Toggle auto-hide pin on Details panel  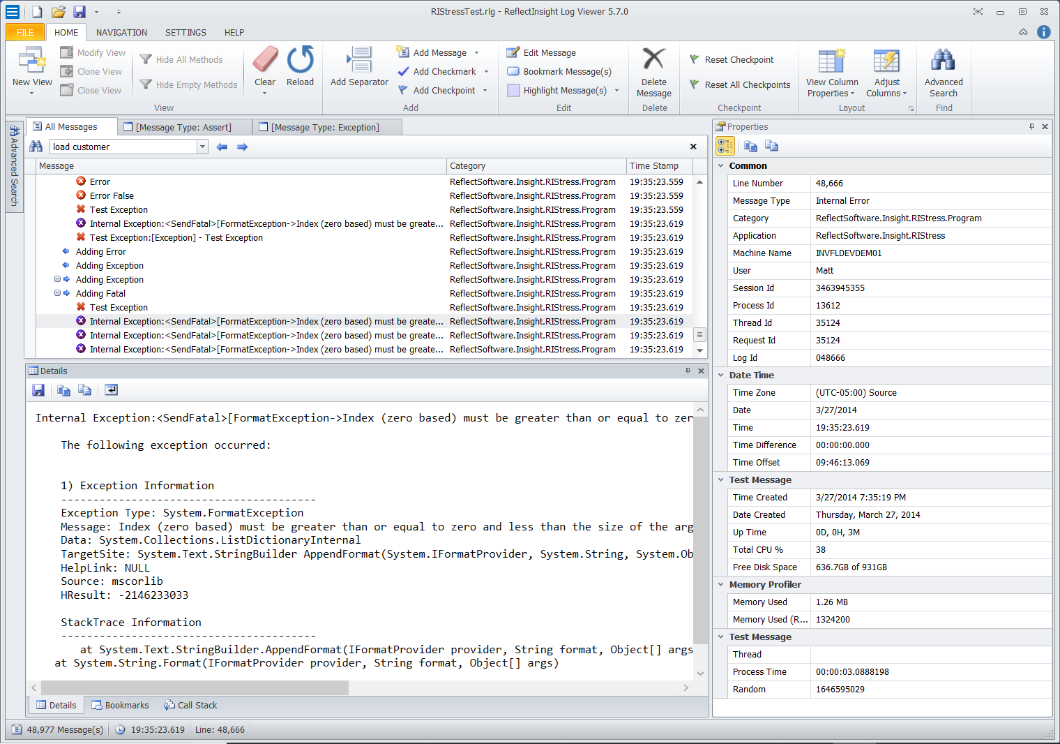click(x=688, y=371)
